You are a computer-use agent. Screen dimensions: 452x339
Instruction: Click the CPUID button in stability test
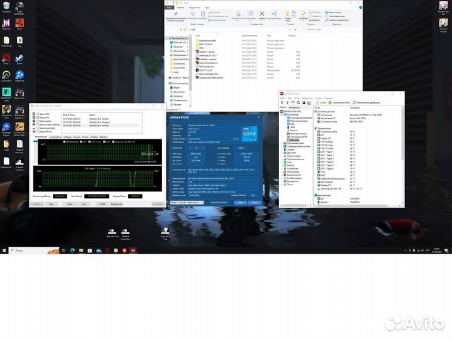[x=102, y=204]
